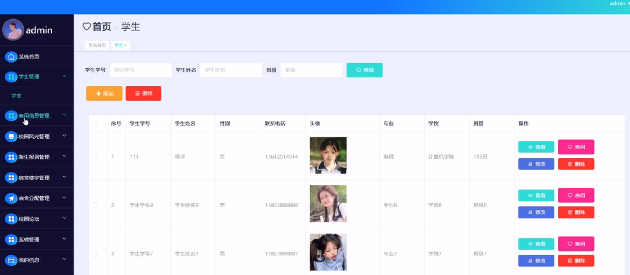Click the admin avatar picture in sidebar

[13, 30]
